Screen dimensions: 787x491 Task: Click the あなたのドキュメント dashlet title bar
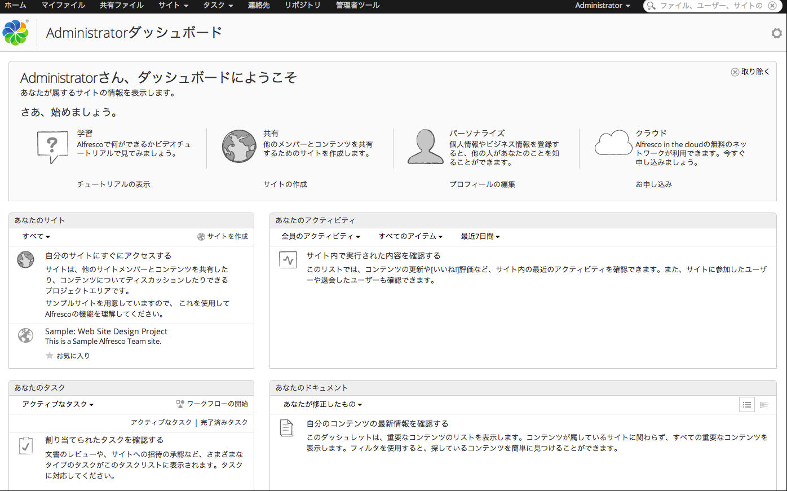523,388
